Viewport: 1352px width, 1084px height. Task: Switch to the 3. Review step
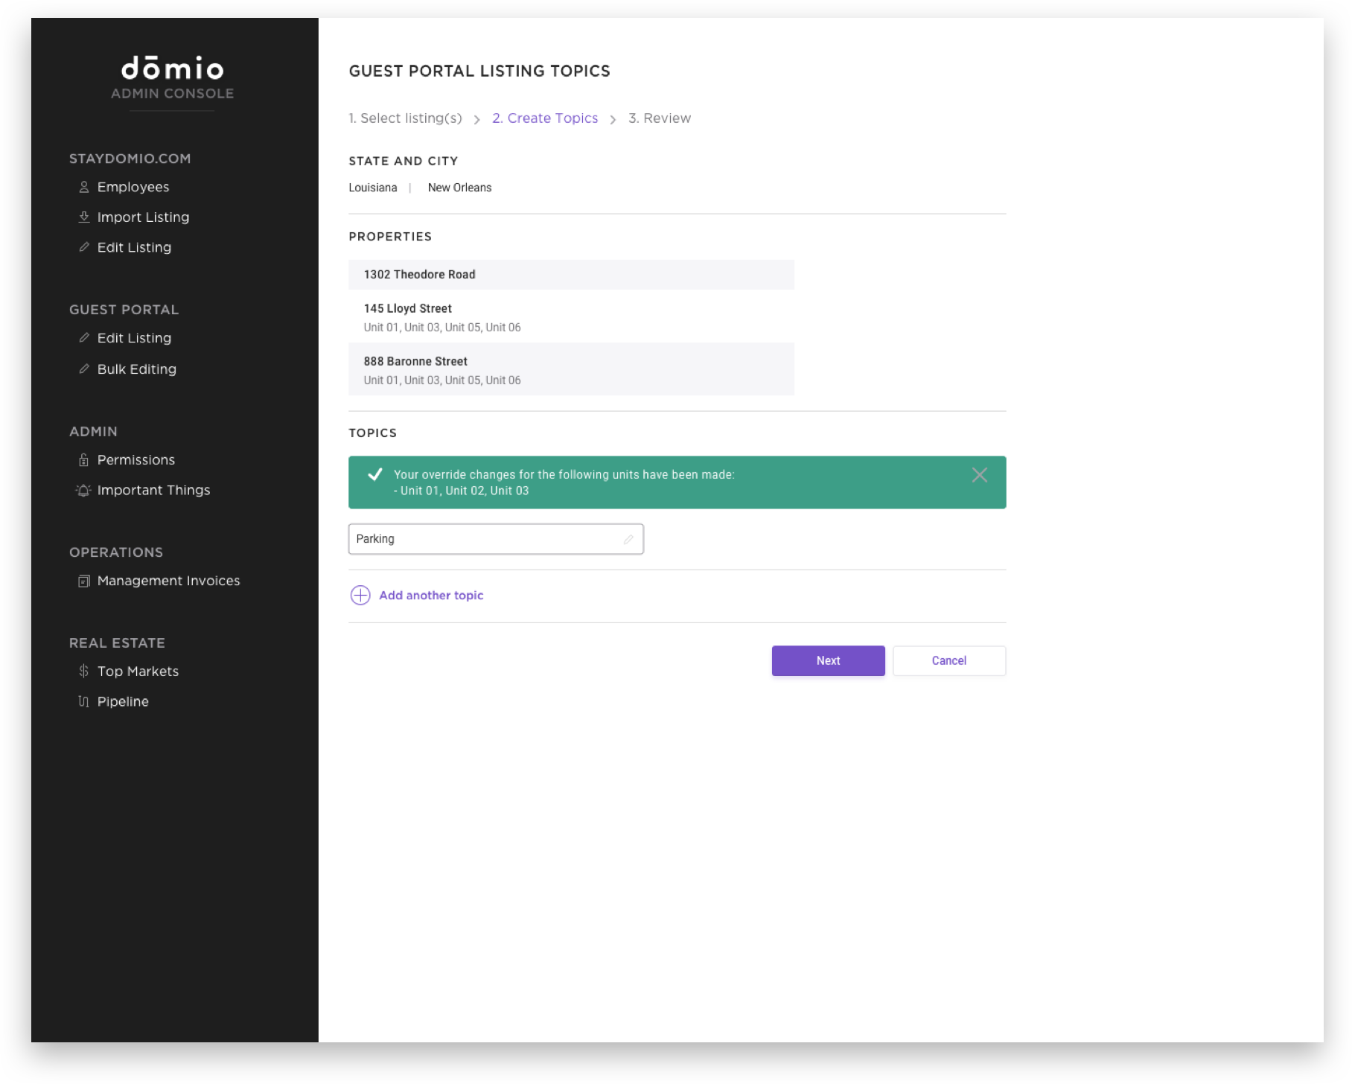[x=659, y=118]
